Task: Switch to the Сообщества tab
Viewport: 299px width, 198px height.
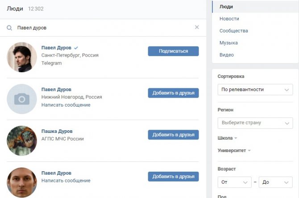Action: (x=233, y=31)
